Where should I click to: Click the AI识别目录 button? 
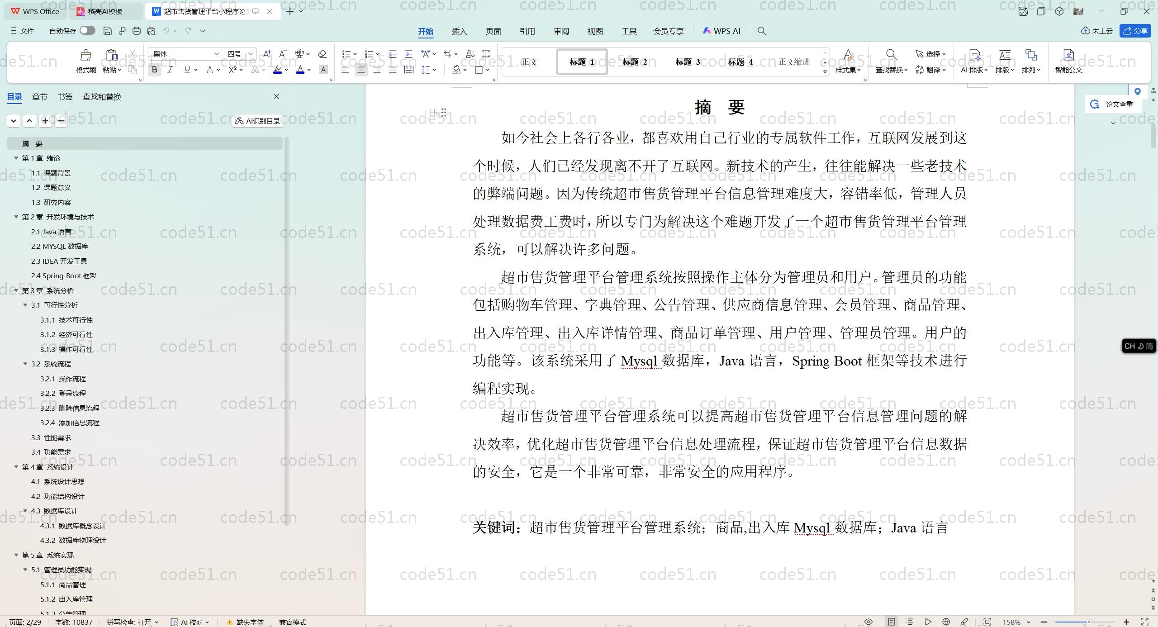coord(257,121)
